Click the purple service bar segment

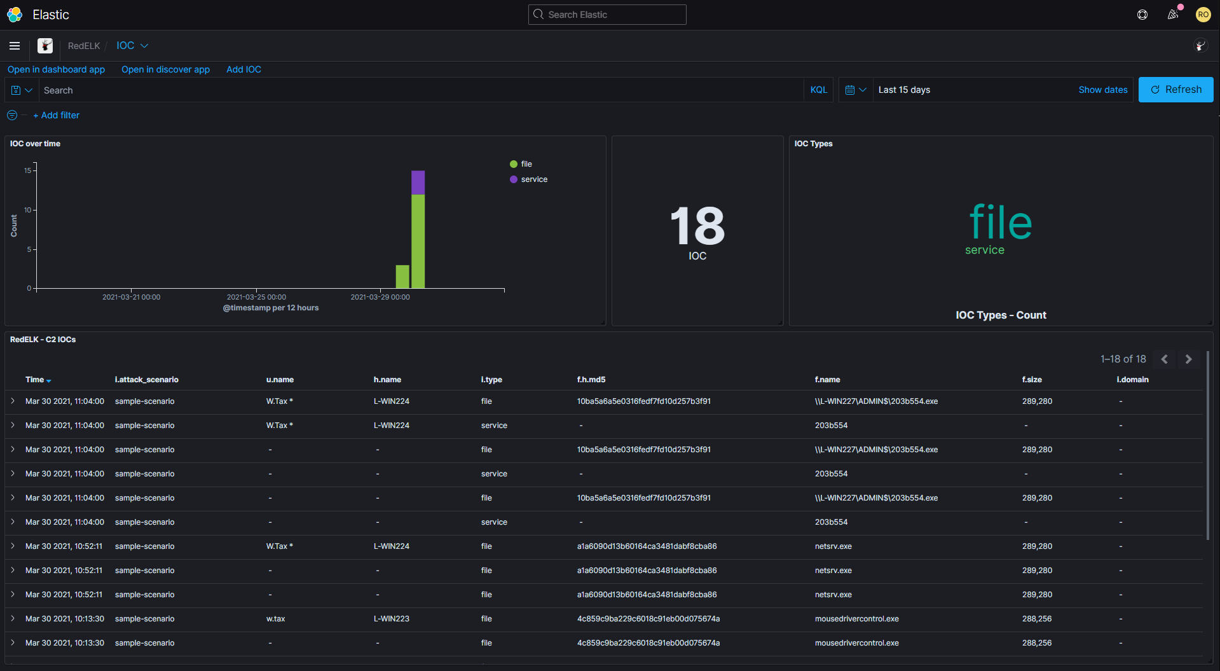pyautogui.click(x=418, y=183)
